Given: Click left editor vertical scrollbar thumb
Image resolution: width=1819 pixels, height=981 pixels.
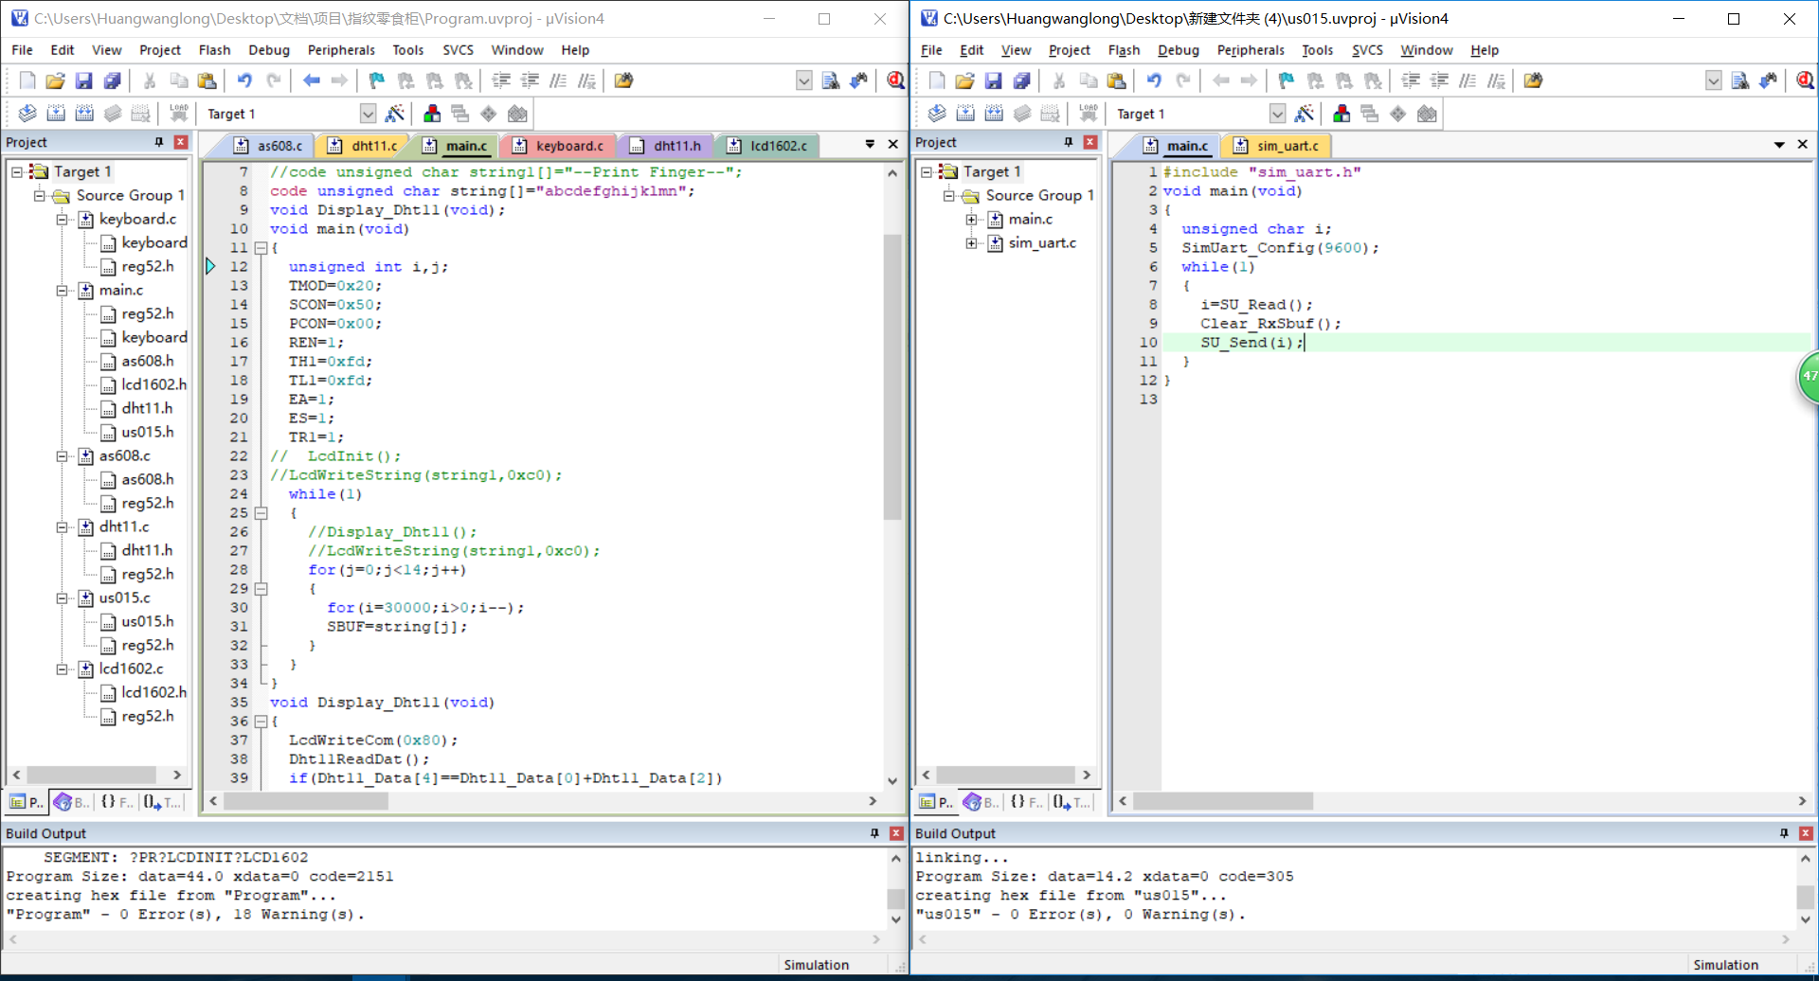Looking at the screenshot, I should coord(891,377).
